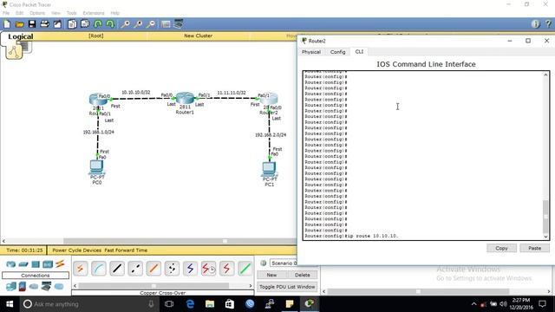This screenshot has height=312, width=555.
Task: Click in the CLI terminal text area
Action: (423, 155)
